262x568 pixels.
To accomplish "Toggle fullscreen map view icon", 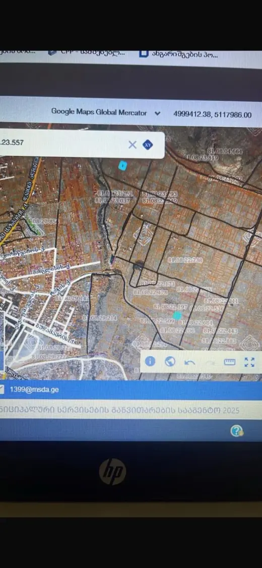I will pyautogui.click(x=249, y=362).
